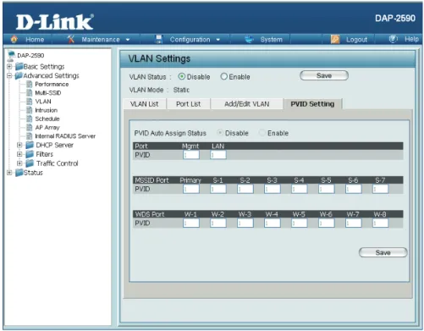
Task: Click the Traffic Control folder icon
Action: 30,163
